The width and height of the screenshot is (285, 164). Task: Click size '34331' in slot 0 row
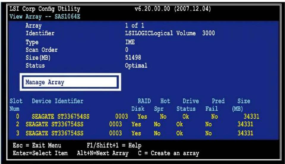click(251, 116)
